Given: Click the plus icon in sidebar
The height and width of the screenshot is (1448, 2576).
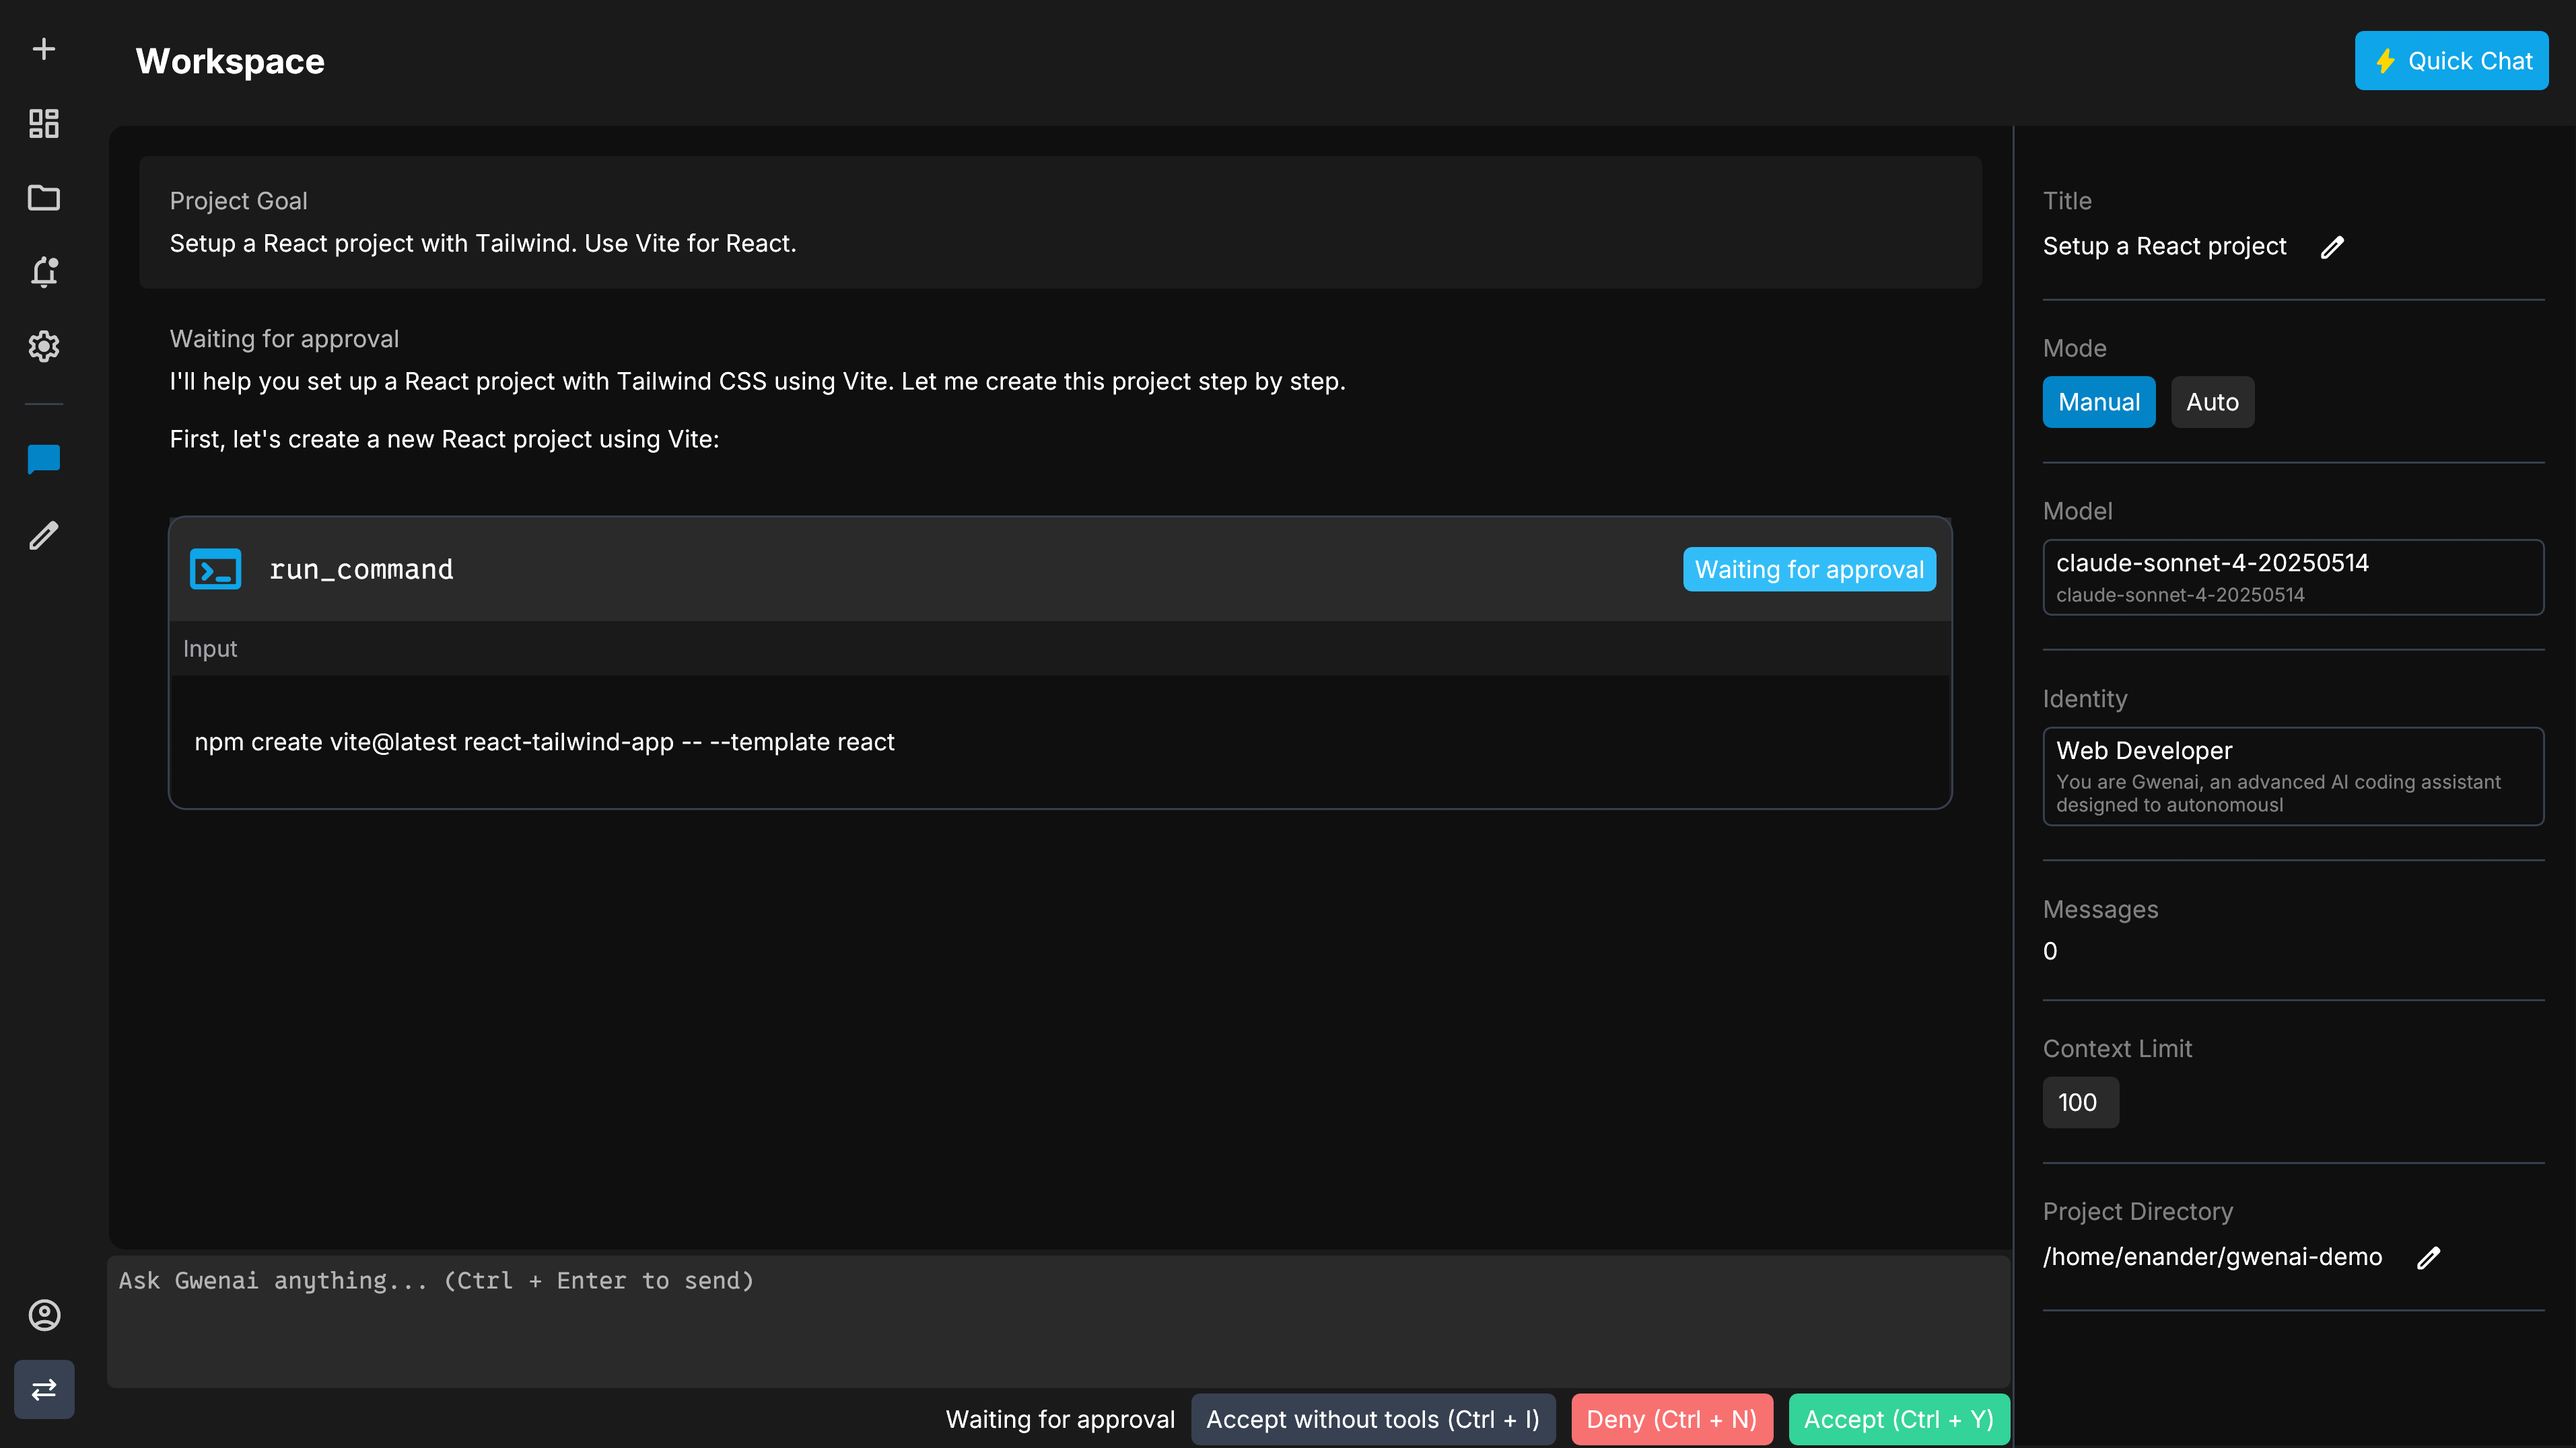Looking at the screenshot, I should [44, 49].
